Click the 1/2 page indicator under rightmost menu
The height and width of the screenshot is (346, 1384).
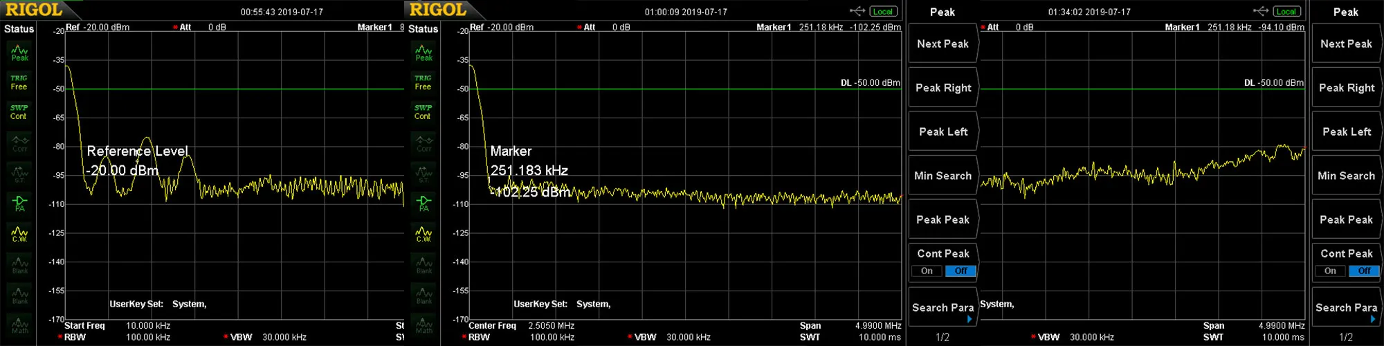coord(1345,337)
